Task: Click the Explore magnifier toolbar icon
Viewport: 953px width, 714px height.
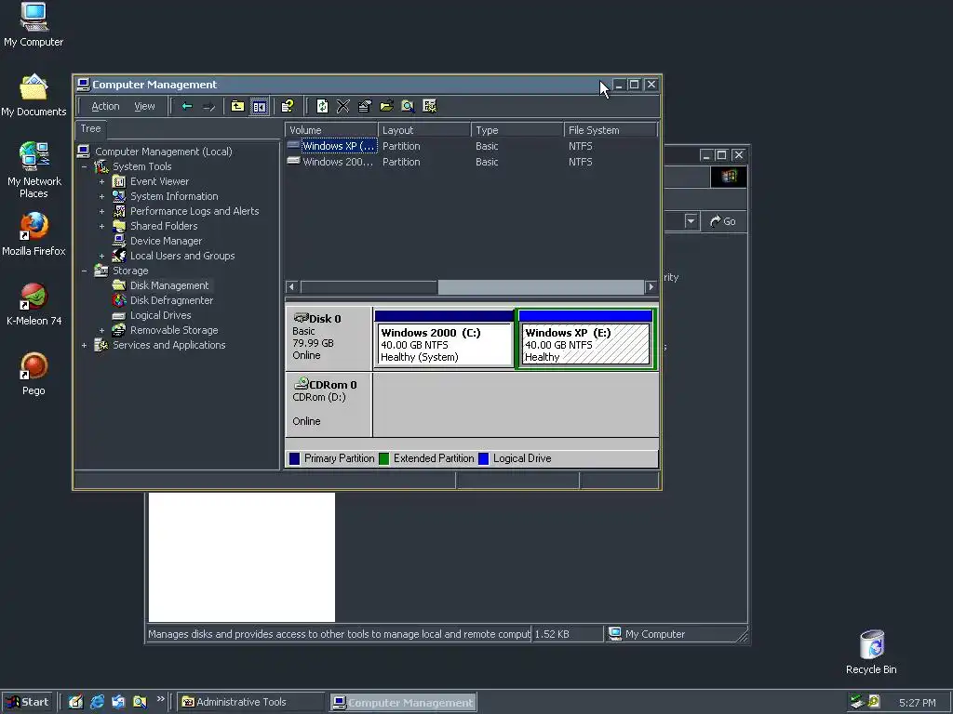Action: (408, 106)
